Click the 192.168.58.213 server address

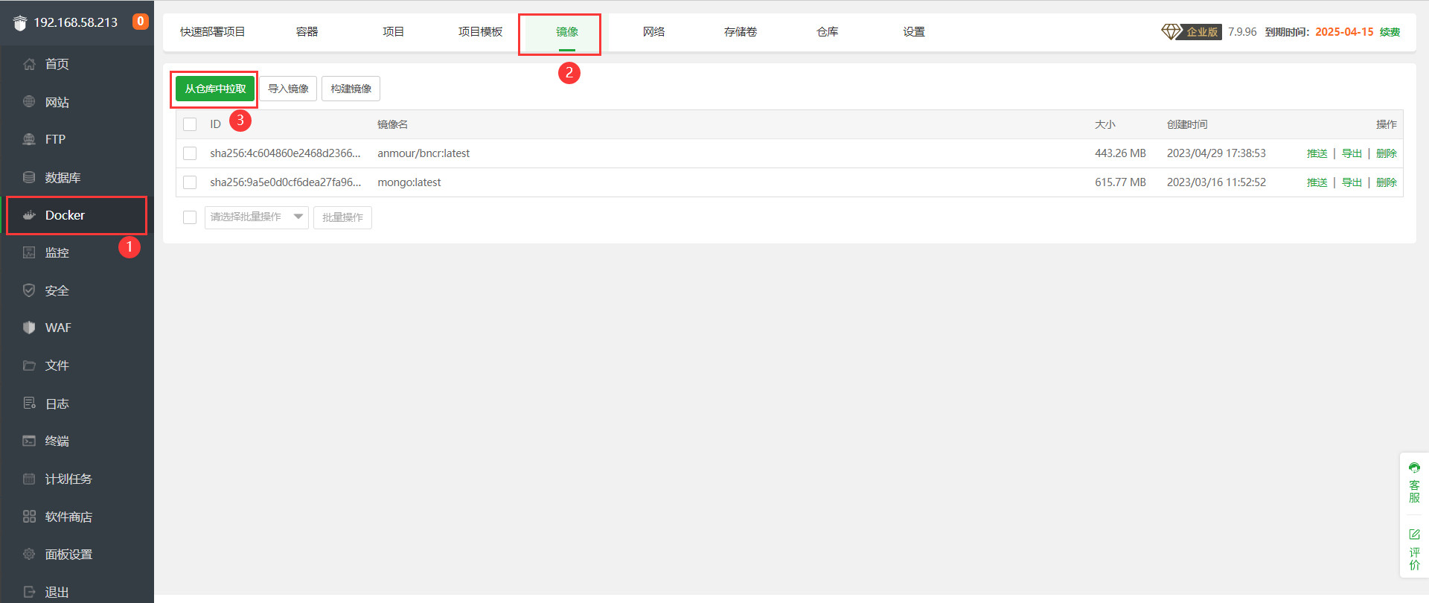tap(75, 22)
